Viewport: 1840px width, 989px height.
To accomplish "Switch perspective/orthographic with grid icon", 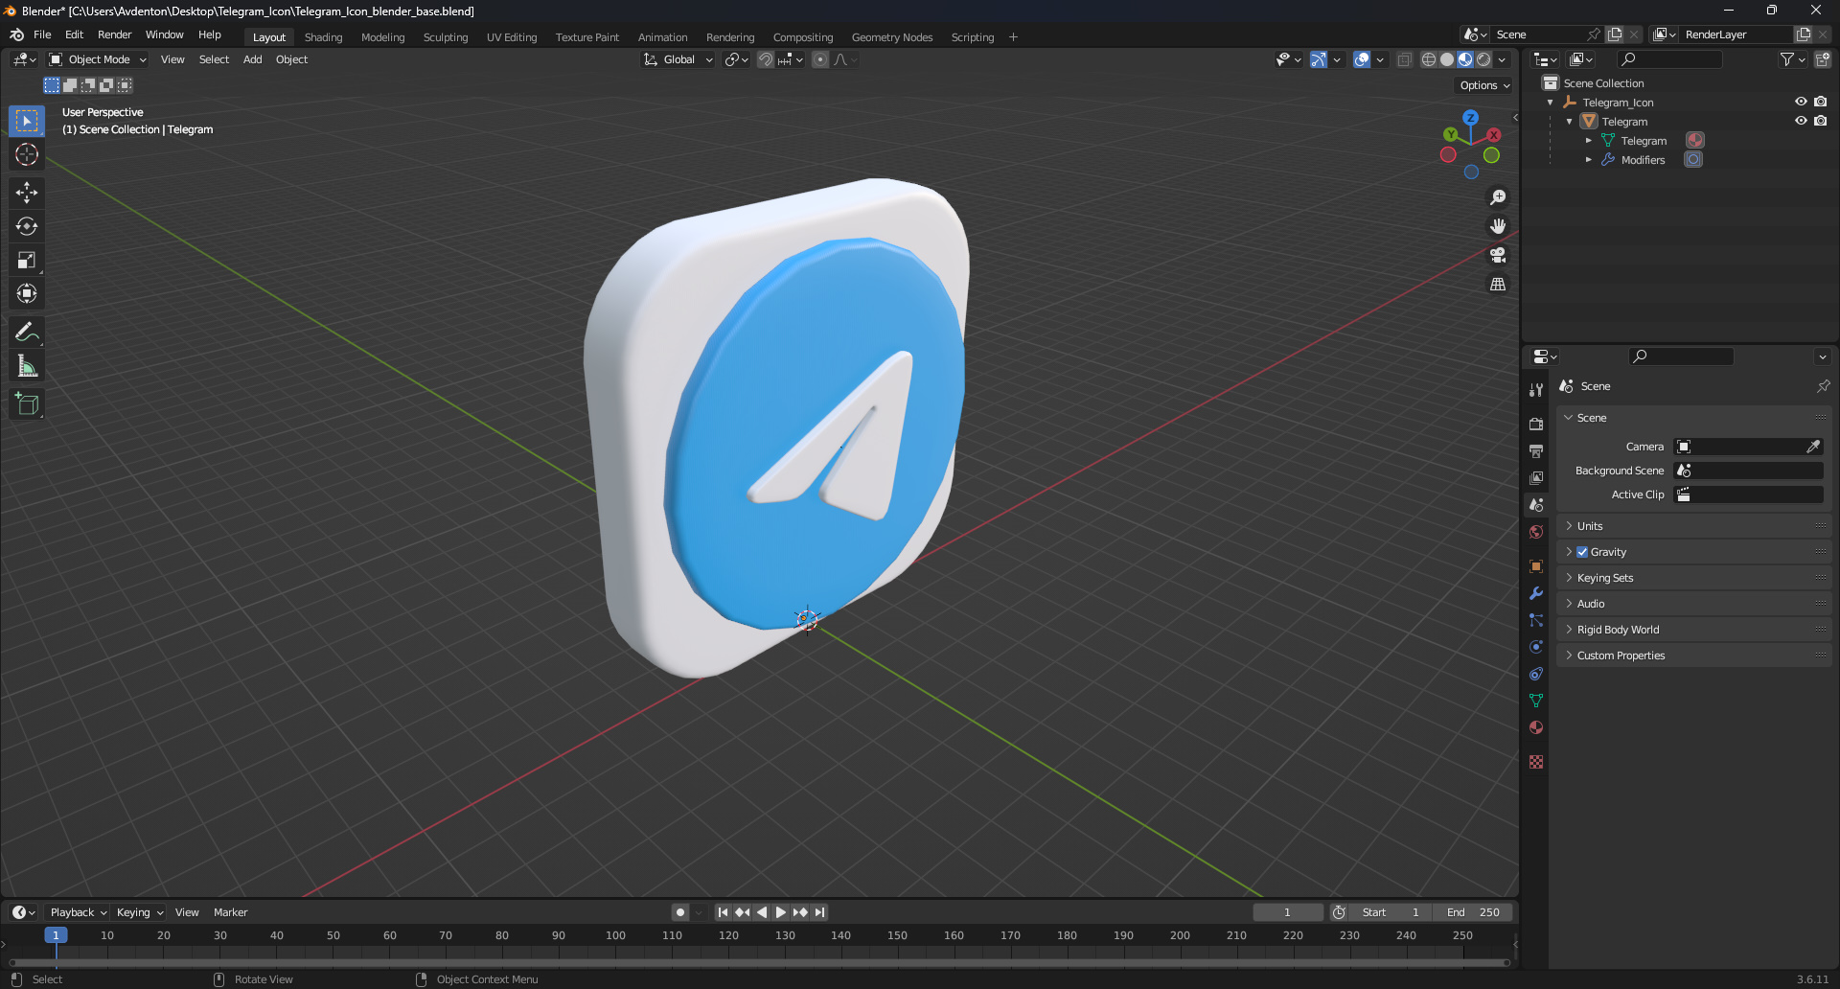I will [1498, 284].
